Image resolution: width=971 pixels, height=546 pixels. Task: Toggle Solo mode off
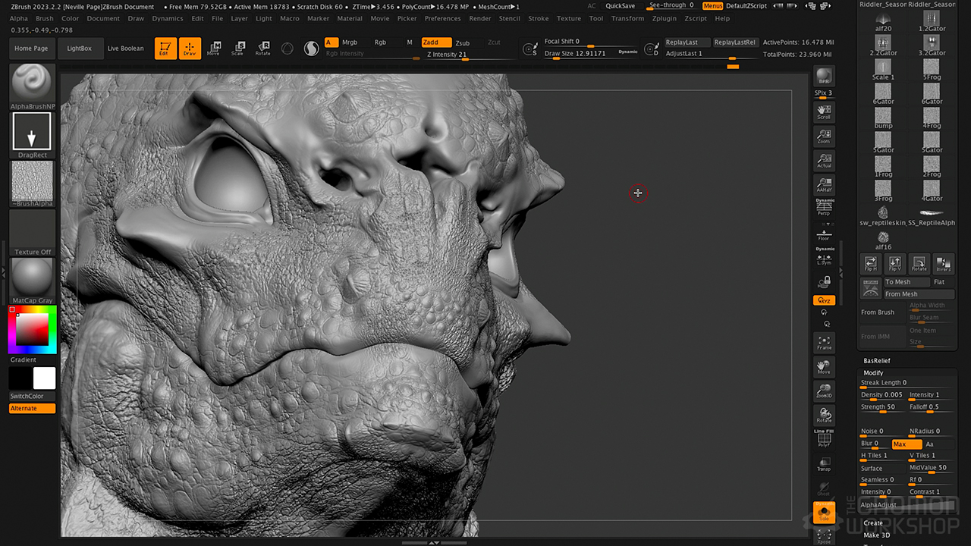[x=824, y=513]
